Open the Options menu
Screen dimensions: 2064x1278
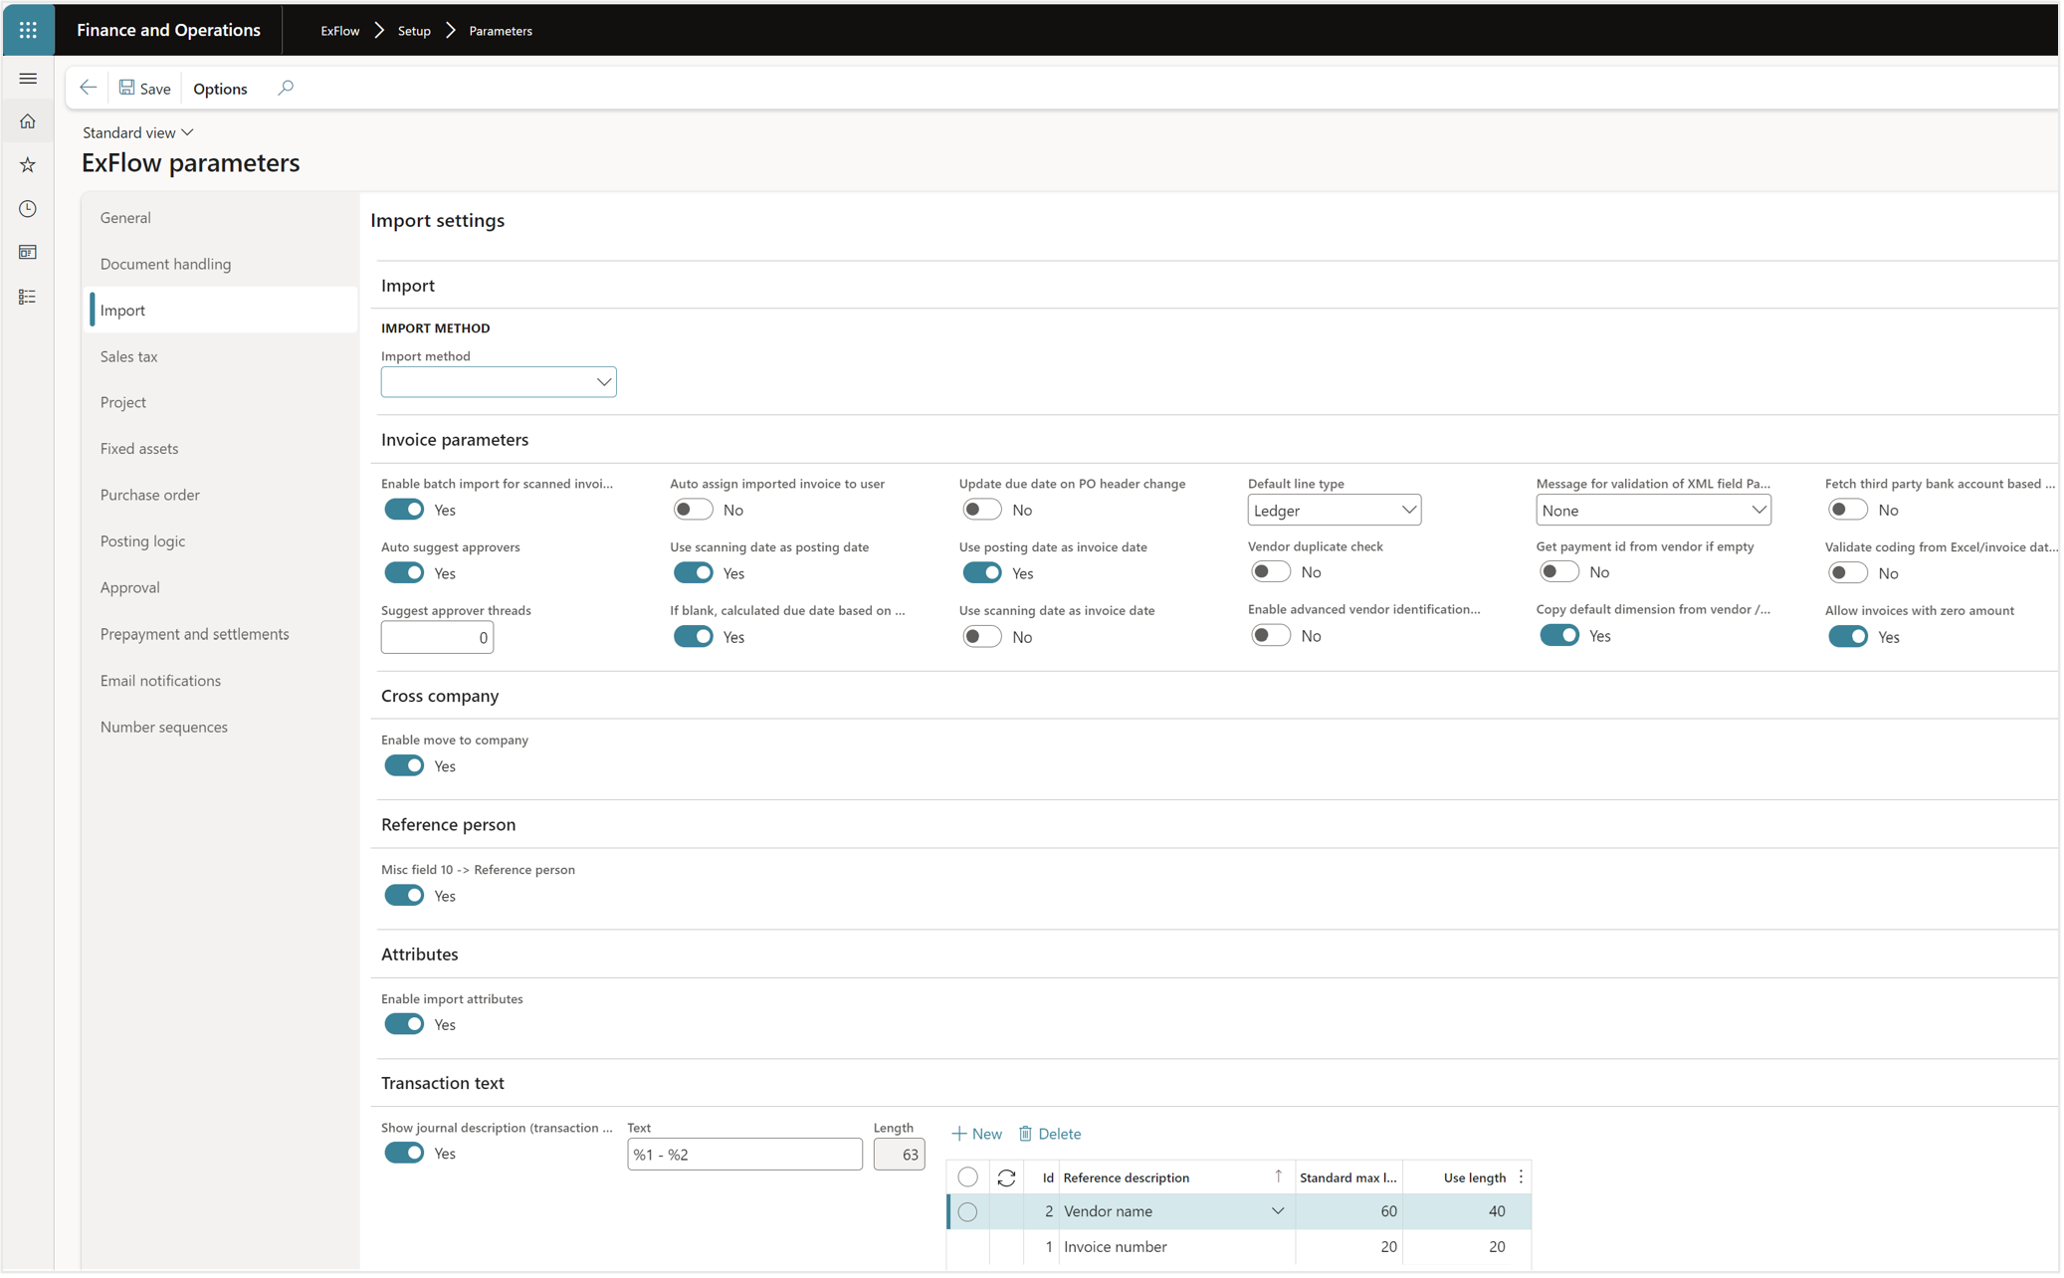(220, 89)
